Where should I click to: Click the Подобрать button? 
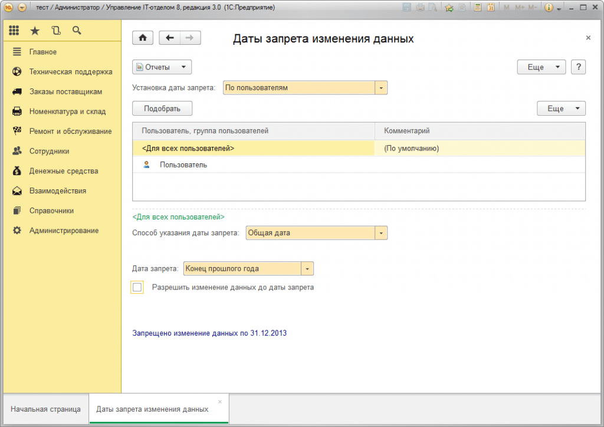coord(162,109)
